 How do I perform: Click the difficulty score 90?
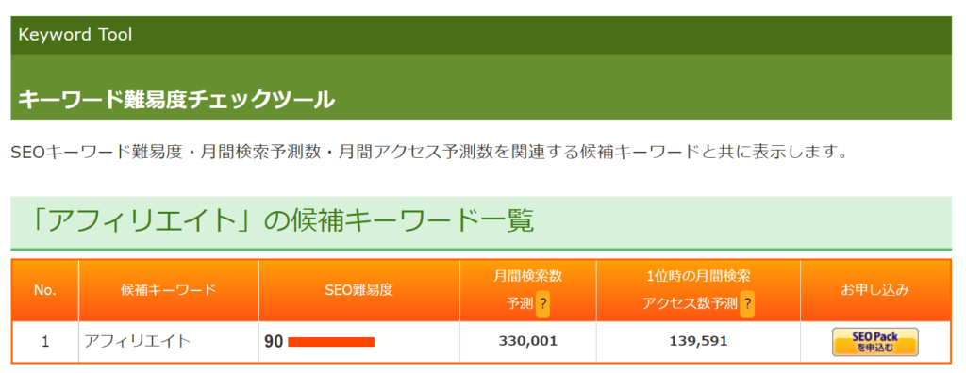274,342
